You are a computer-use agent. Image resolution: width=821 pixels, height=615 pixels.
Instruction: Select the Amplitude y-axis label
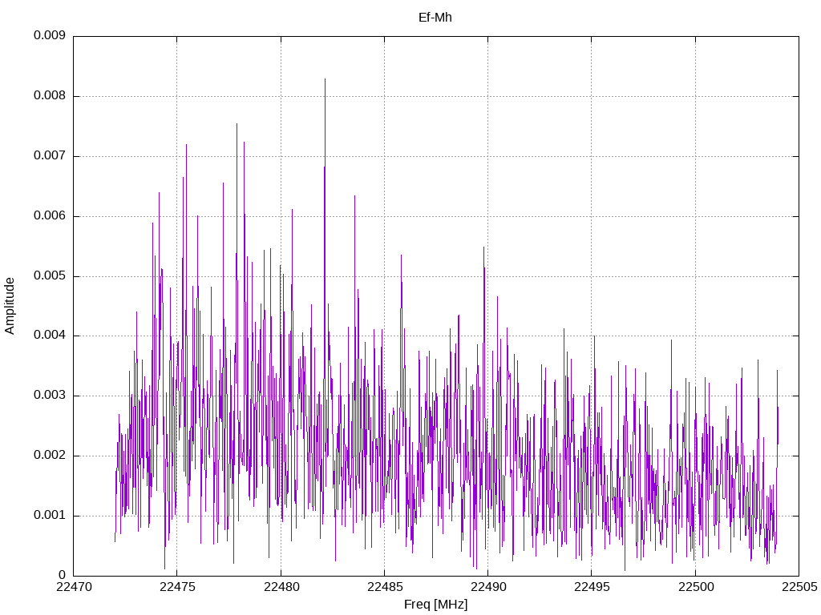pos(10,306)
